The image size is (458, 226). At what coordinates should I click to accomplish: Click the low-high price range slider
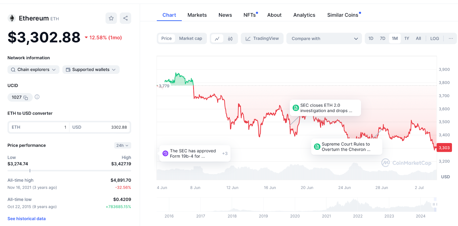tap(69, 171)
